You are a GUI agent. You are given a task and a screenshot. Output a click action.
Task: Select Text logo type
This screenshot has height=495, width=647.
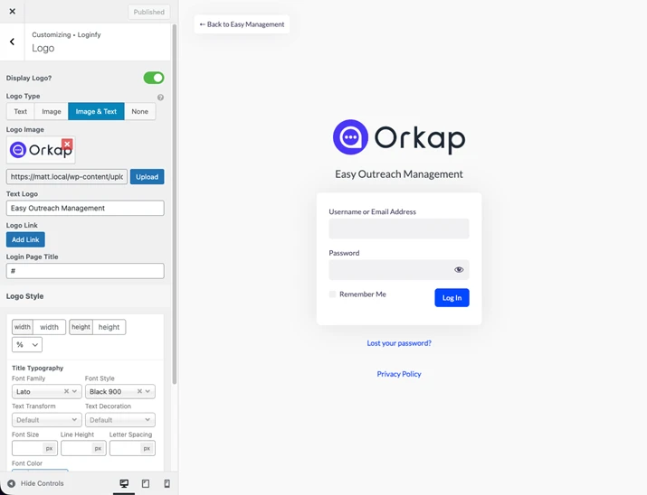pos(20,112)
